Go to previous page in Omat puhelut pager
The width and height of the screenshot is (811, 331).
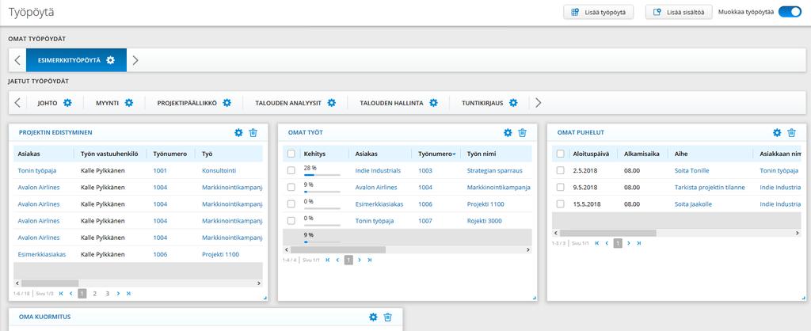click(x=607, y=243)
